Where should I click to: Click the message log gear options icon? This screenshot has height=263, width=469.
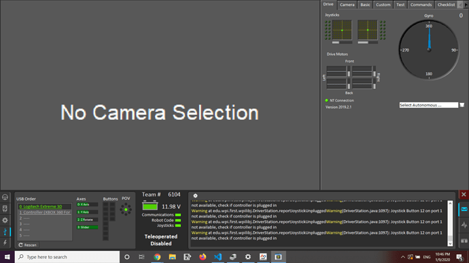(195, 196)
